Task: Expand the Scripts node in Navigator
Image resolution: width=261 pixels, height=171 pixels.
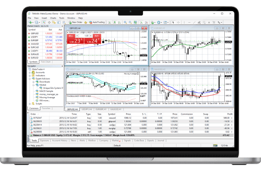Action: [30, 104]
